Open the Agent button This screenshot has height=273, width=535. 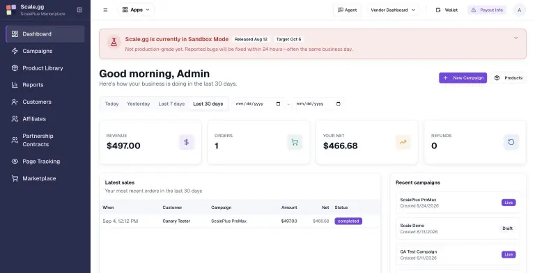pyautogui.click(x=348, y=10)
